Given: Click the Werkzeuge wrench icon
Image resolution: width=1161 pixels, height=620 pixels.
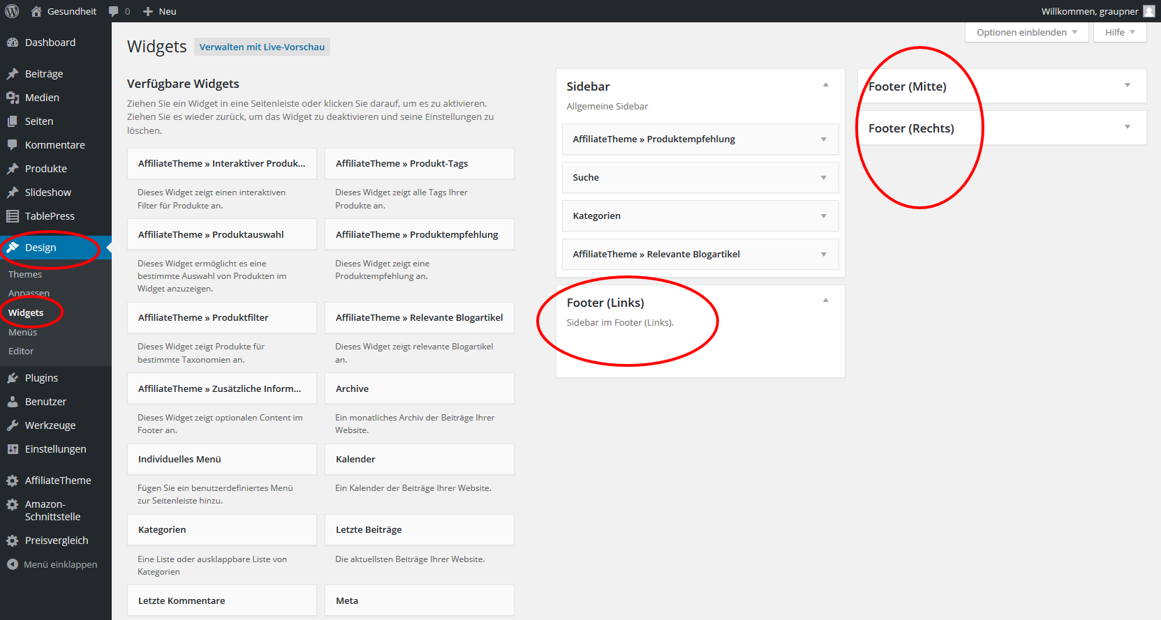Looking at the screenshot, I should (x=13, y=425).
